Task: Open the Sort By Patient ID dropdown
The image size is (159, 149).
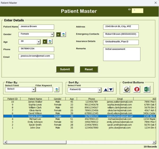Action: tap(99, 90)
